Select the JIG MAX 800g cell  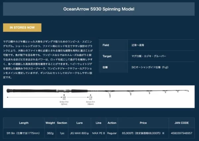point(80,133)
